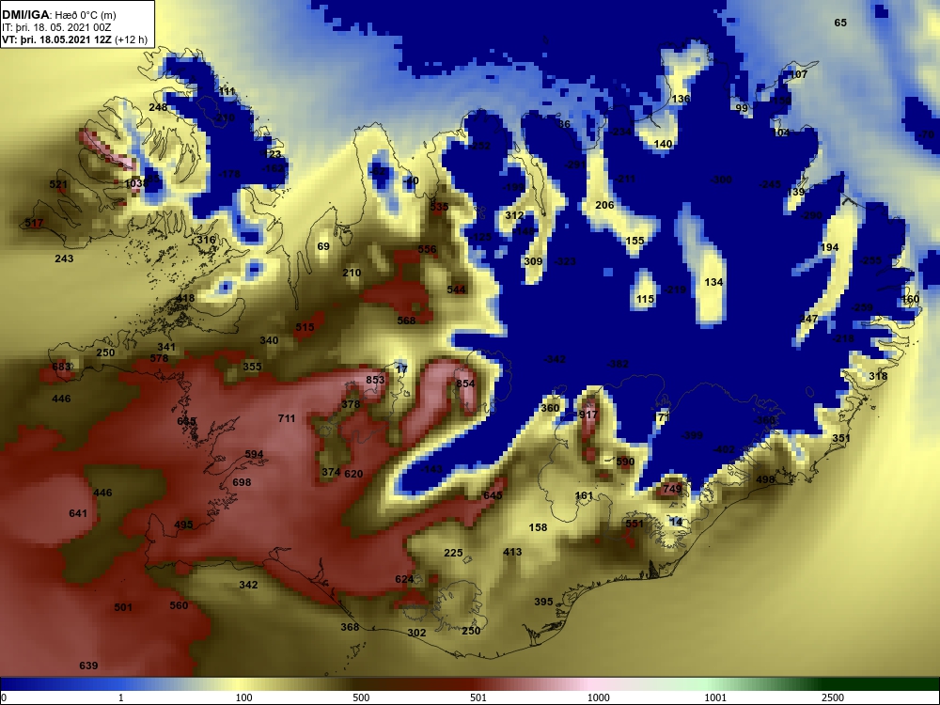Click the map value 210
Image resolution: width=940 pixels, height=705 pixels.
(352, 274)
